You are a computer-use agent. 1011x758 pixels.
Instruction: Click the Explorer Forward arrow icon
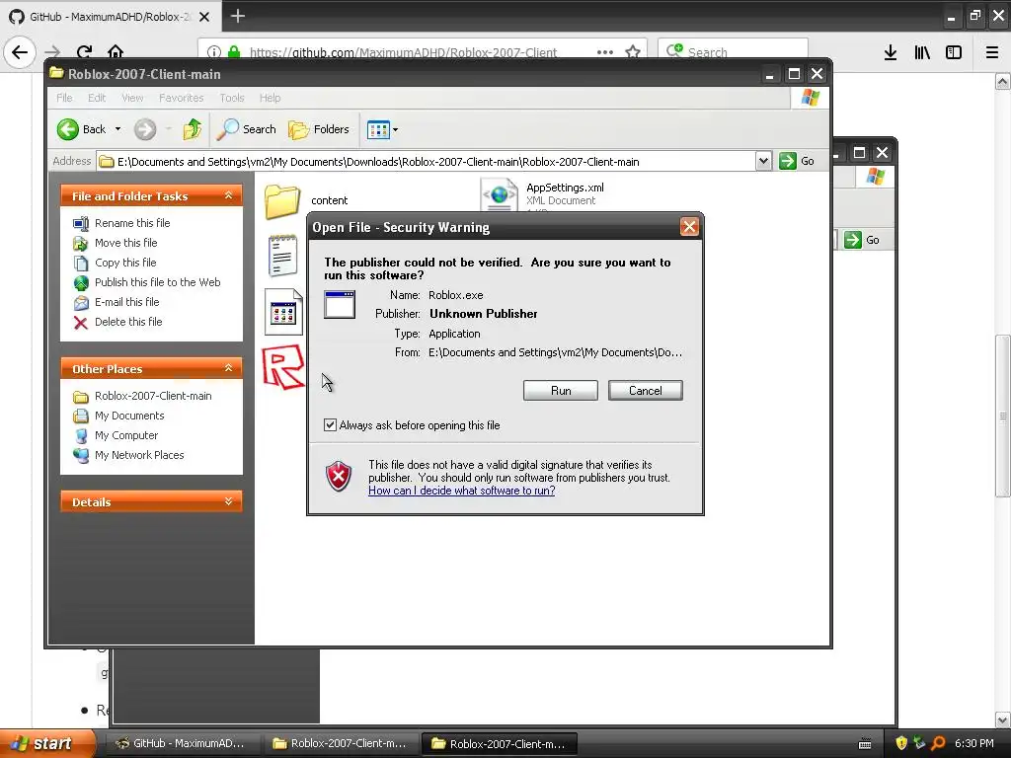click(145, 129)
